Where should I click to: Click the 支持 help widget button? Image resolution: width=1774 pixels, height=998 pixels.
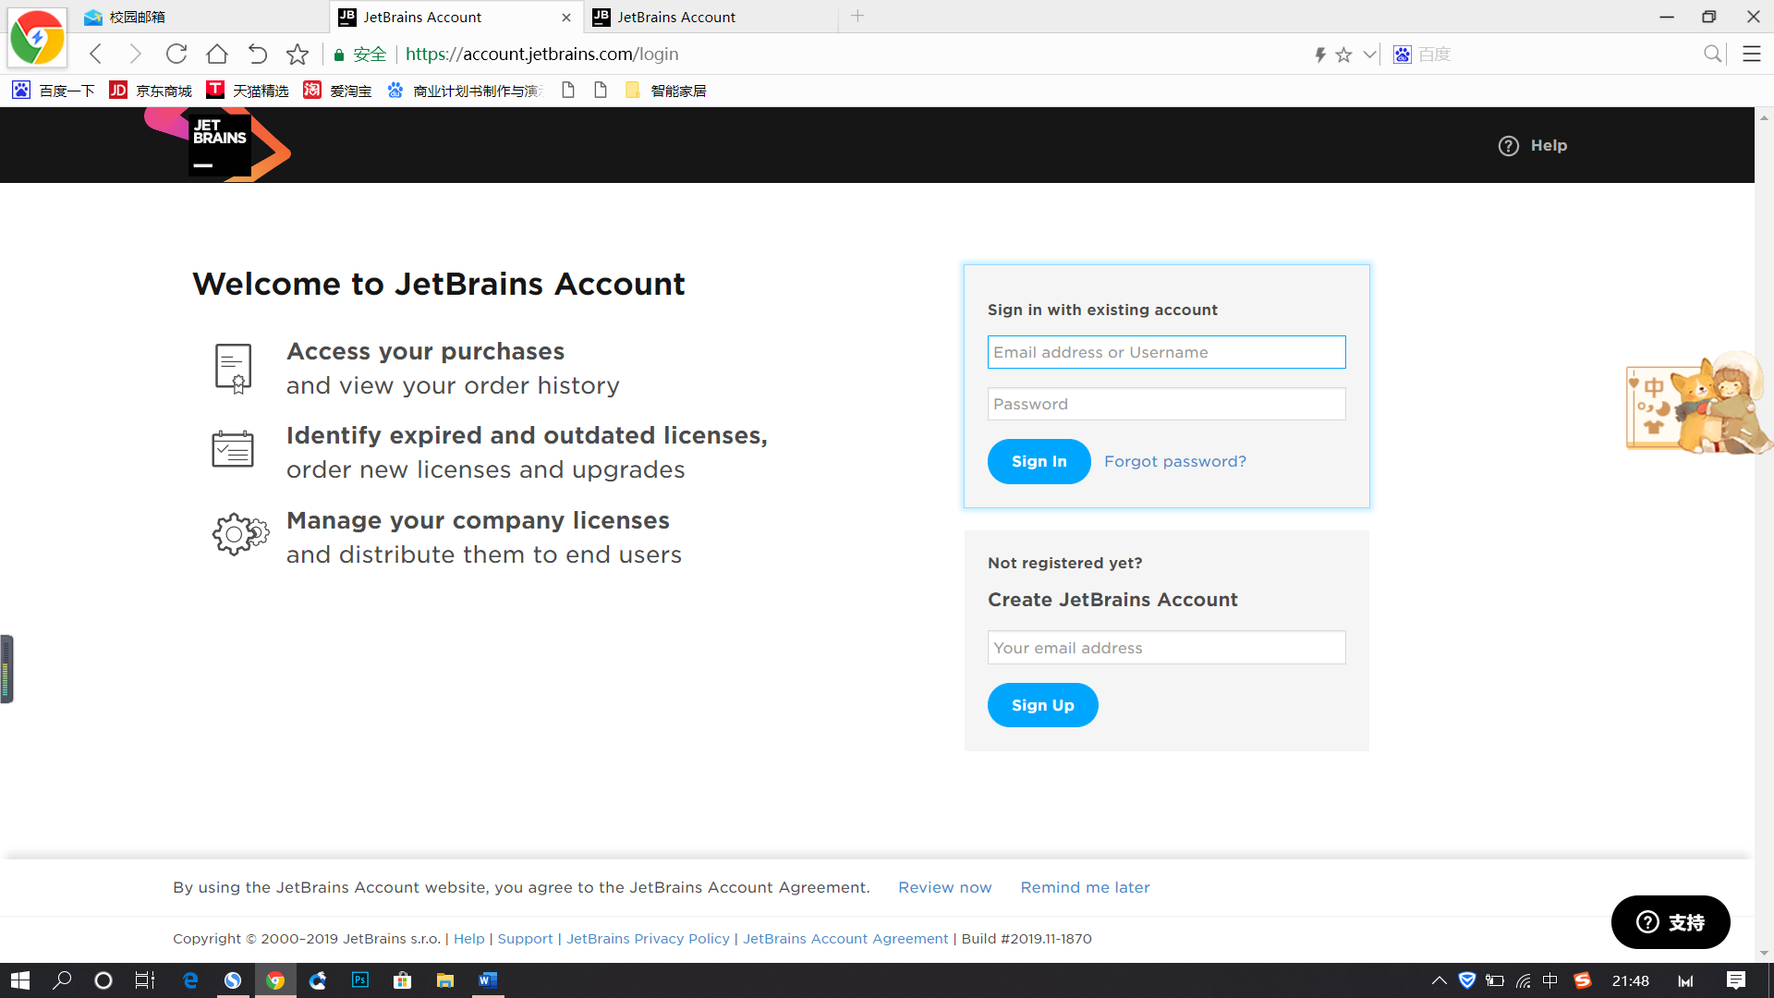1671,921
